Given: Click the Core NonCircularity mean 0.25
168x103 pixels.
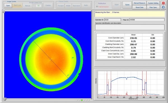Looking at the screenshot, I should 133,41.
